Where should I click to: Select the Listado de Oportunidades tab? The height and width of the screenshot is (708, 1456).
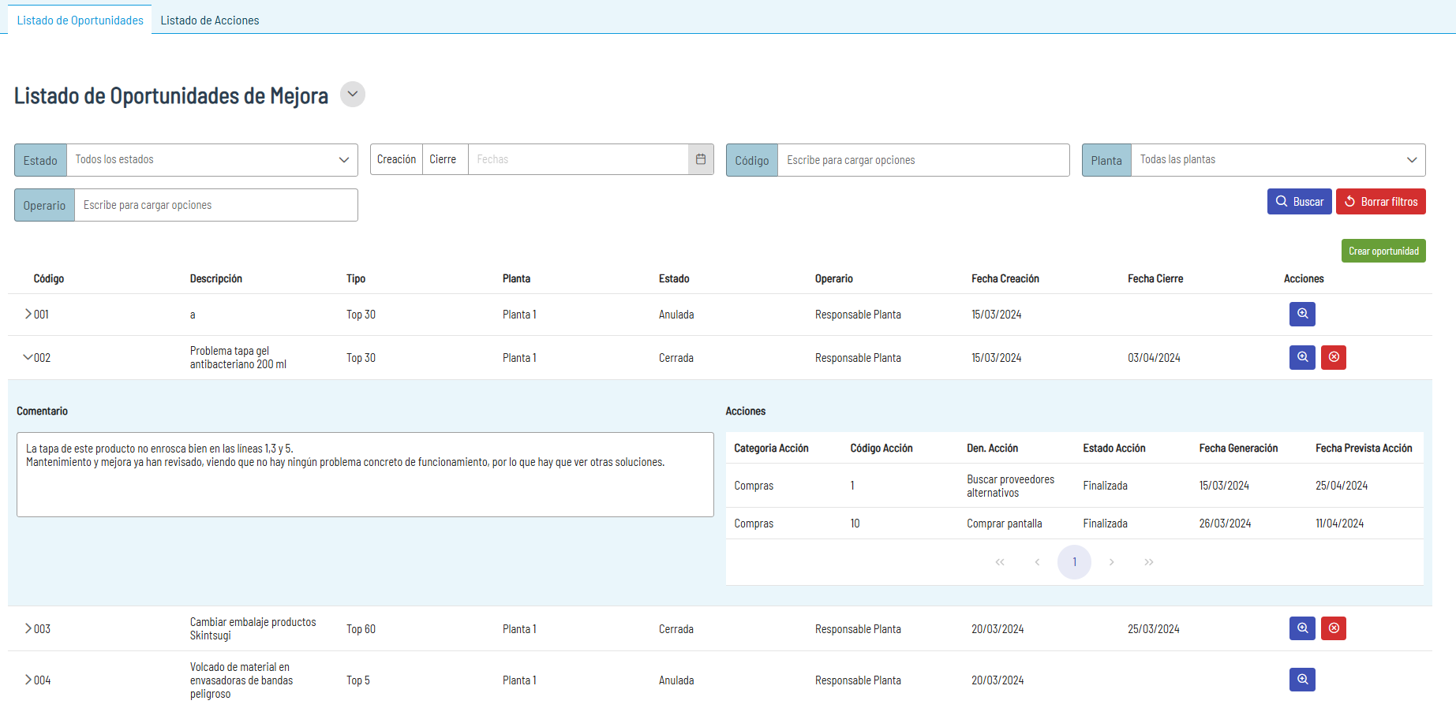80,20
